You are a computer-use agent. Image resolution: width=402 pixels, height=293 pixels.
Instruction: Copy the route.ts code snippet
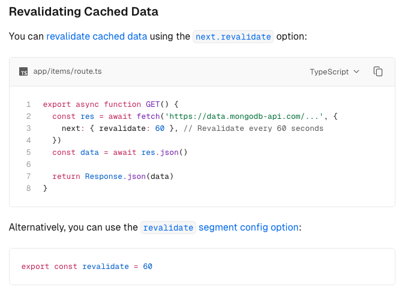(x=378, y=71)
